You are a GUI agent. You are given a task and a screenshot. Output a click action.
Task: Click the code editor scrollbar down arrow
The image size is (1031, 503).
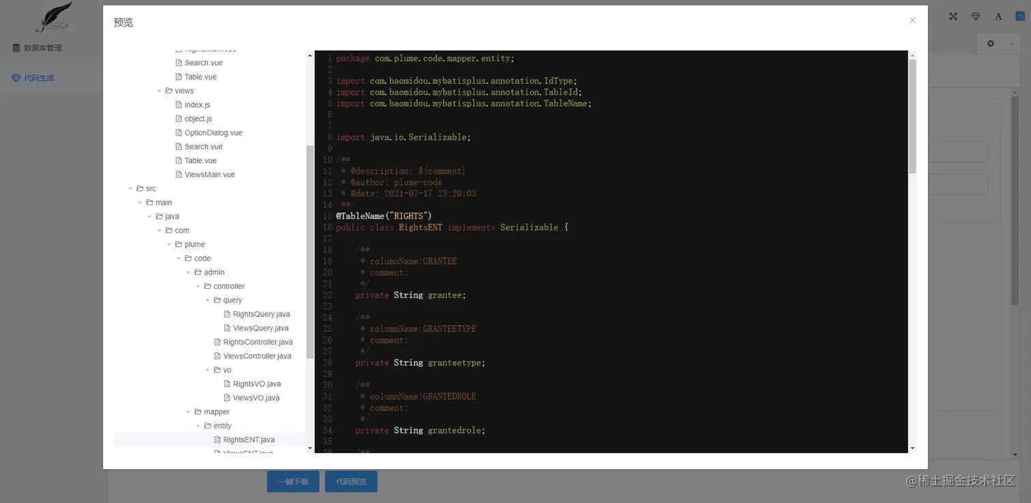point(913,448)
